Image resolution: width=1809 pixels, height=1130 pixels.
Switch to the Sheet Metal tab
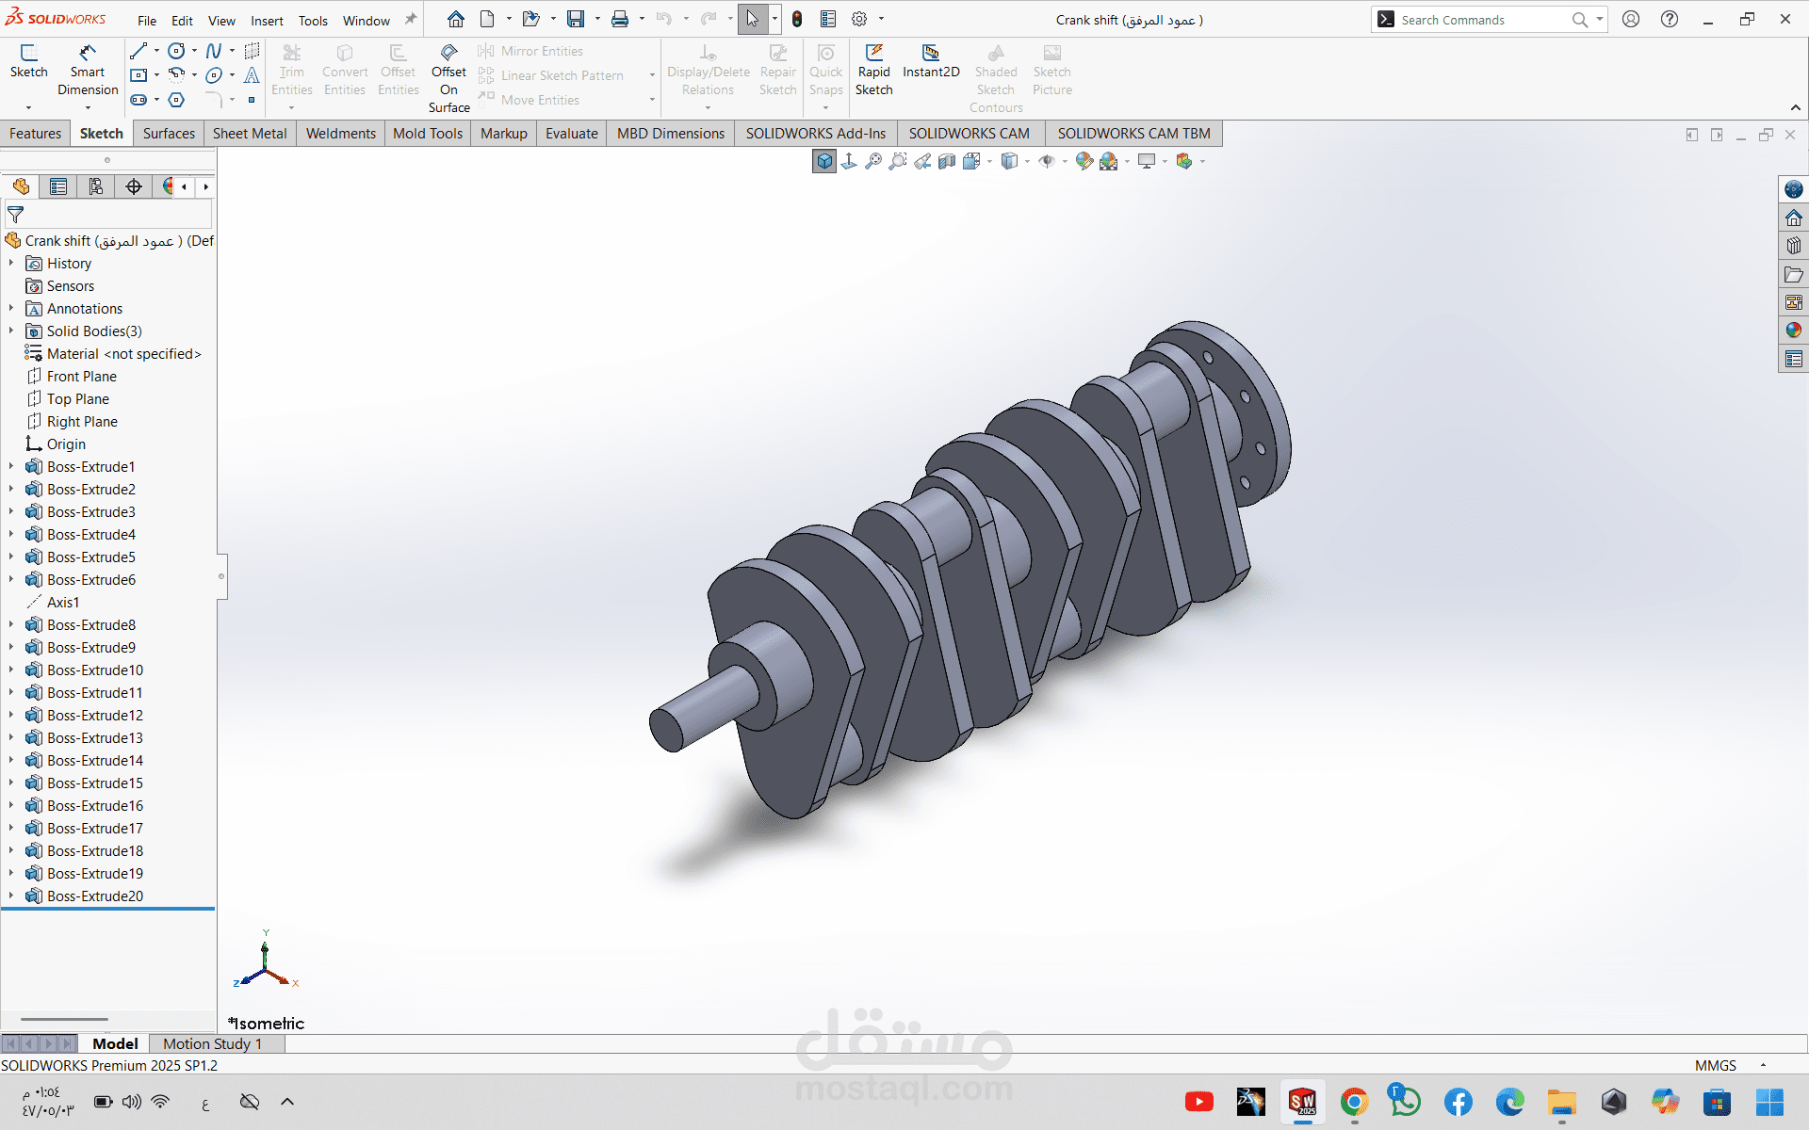pyautogui.click(x=250, y=134)
